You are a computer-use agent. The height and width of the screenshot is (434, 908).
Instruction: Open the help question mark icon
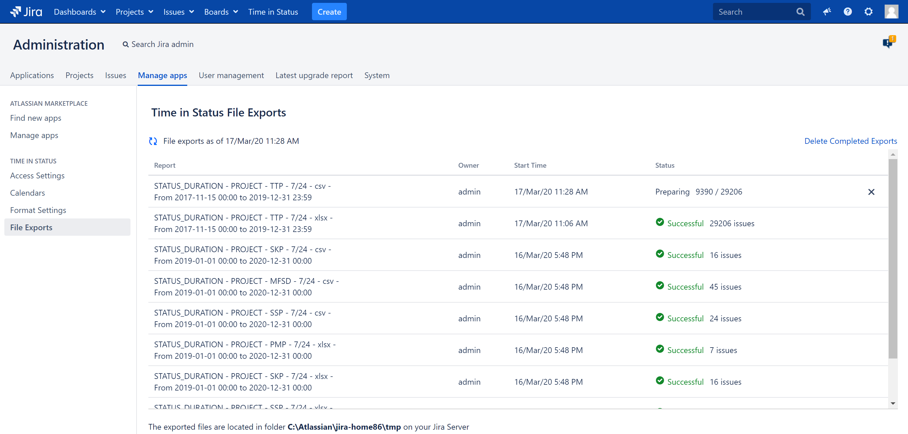(x=848, y=12)
